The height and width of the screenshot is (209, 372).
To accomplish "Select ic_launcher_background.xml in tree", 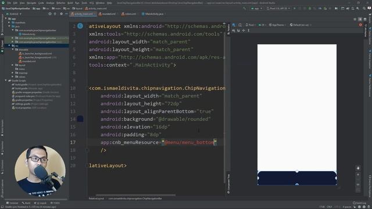I will [35, 53].
